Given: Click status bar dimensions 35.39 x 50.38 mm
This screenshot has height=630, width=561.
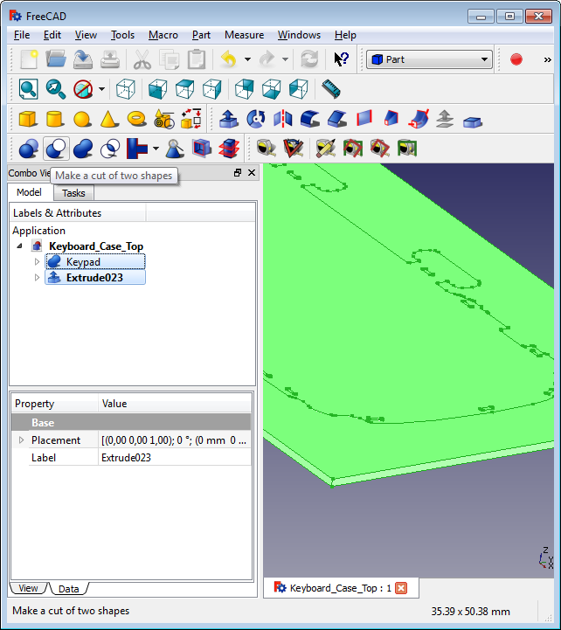Looking at the screenshot, I should click(x=471, y=612).
